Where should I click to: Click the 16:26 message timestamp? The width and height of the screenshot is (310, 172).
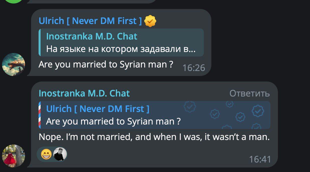pos(194,68)
